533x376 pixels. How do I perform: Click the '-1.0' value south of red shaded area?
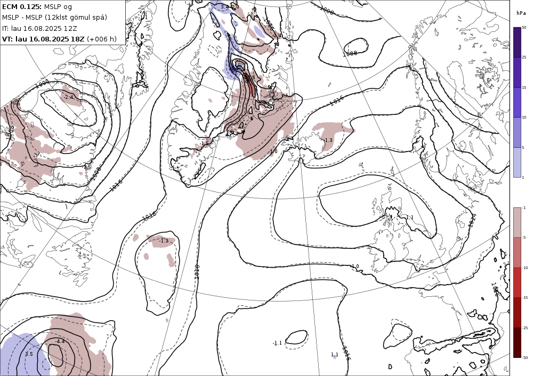273,152
